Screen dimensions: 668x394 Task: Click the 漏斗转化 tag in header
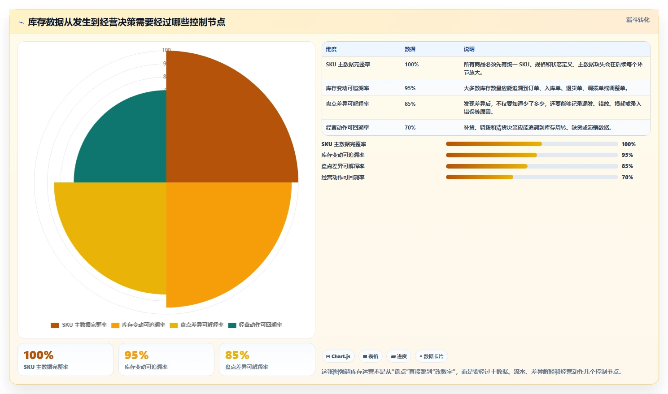pyautogui.click(x=637, y=20)
